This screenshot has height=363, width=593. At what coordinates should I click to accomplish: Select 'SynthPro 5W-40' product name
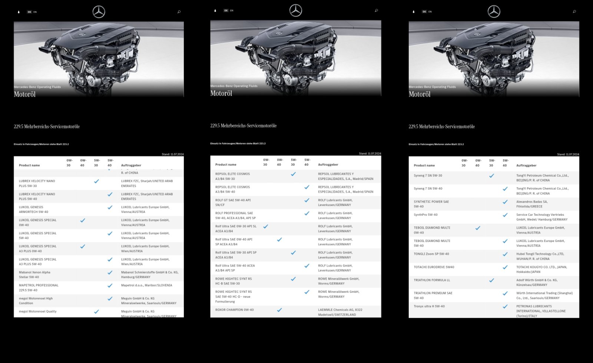point(425,215)
